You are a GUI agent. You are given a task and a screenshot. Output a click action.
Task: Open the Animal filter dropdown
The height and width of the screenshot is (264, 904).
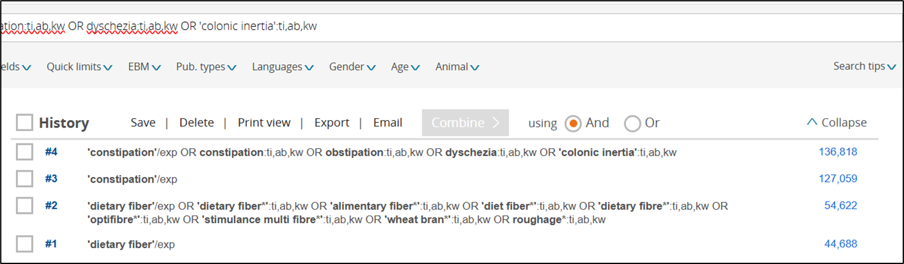pyautogui.click(x=457, y=67)
